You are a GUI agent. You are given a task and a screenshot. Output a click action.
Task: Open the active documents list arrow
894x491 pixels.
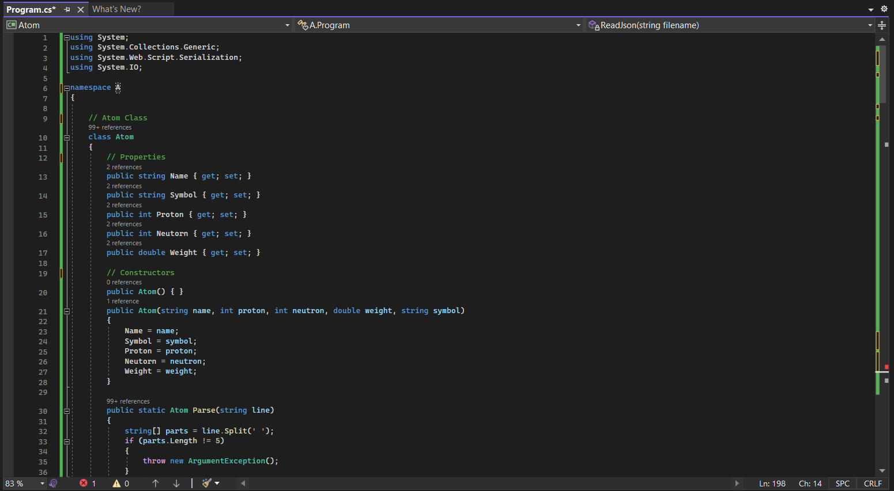tap(871, 10)
